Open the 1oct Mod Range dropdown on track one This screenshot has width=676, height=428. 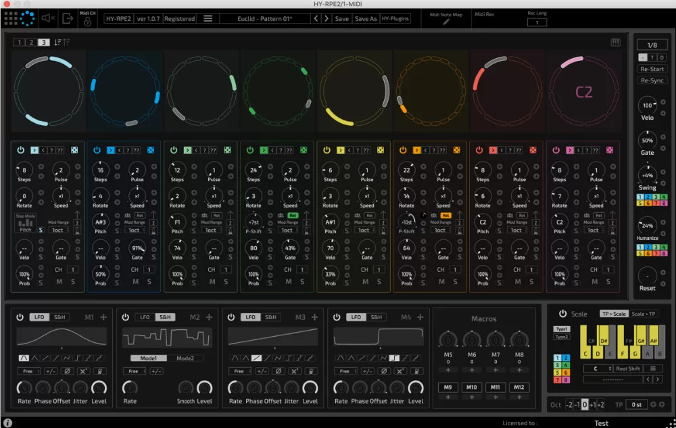click(x=60, y=230)
